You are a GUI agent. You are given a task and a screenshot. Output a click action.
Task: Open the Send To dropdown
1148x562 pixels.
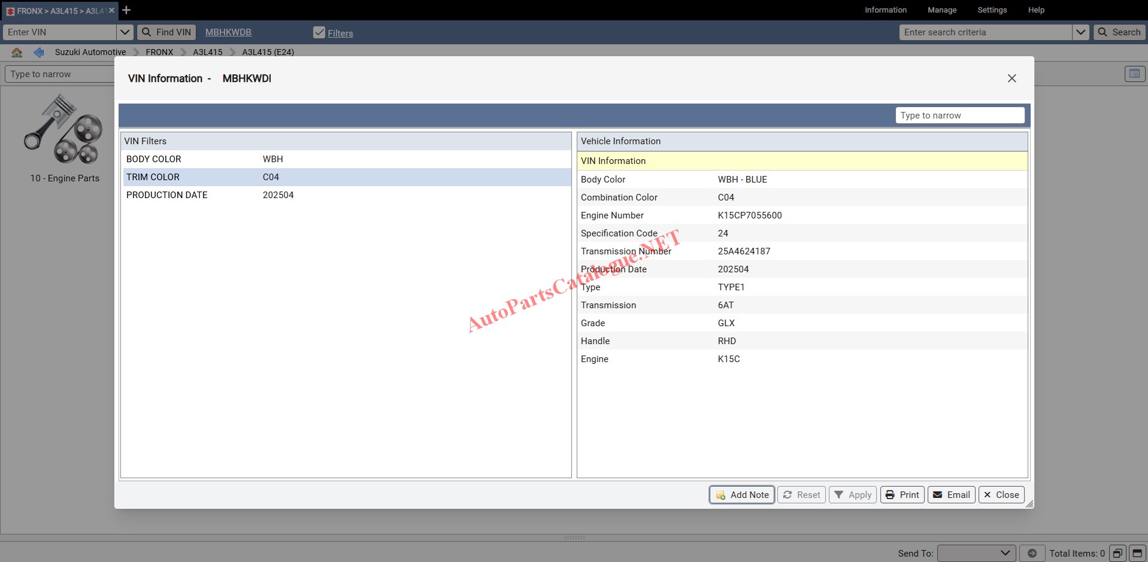tap(976, 553)
